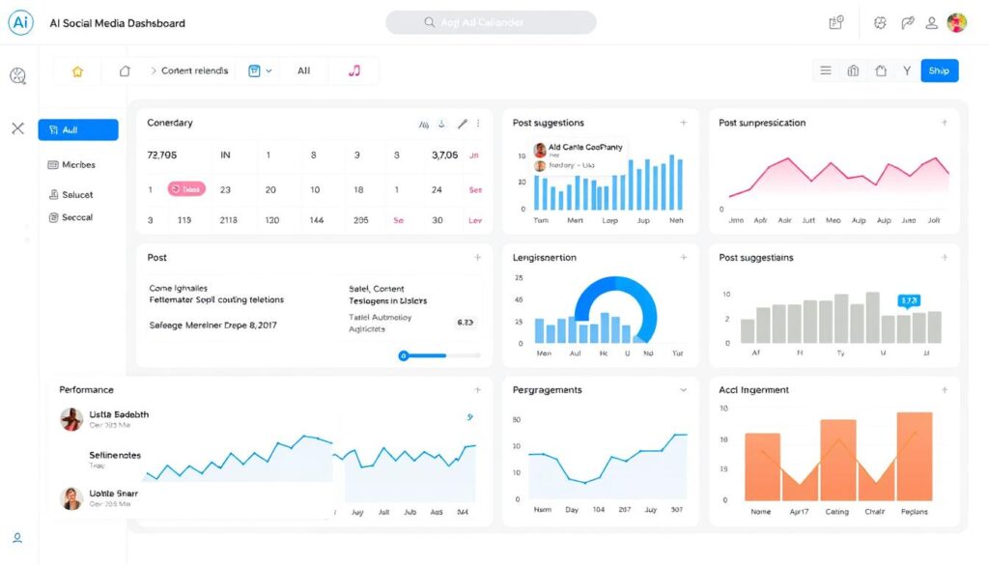The height and width of the screenshot is (565, 989).
Task: Click the search field in the header
Action: coord(491,23)
